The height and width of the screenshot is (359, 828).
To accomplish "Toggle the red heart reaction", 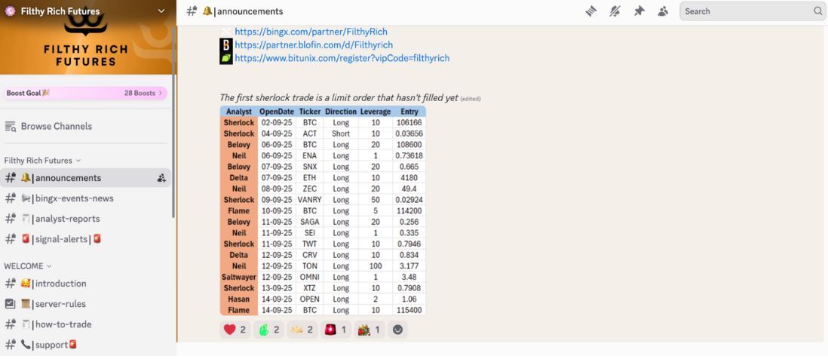I will 235,330.
